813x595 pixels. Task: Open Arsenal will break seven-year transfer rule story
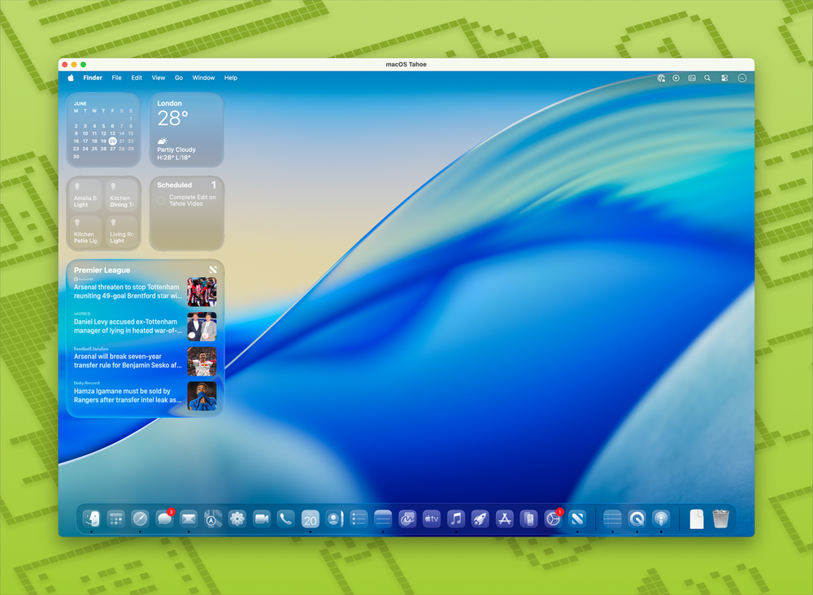[x=128, y=361]
